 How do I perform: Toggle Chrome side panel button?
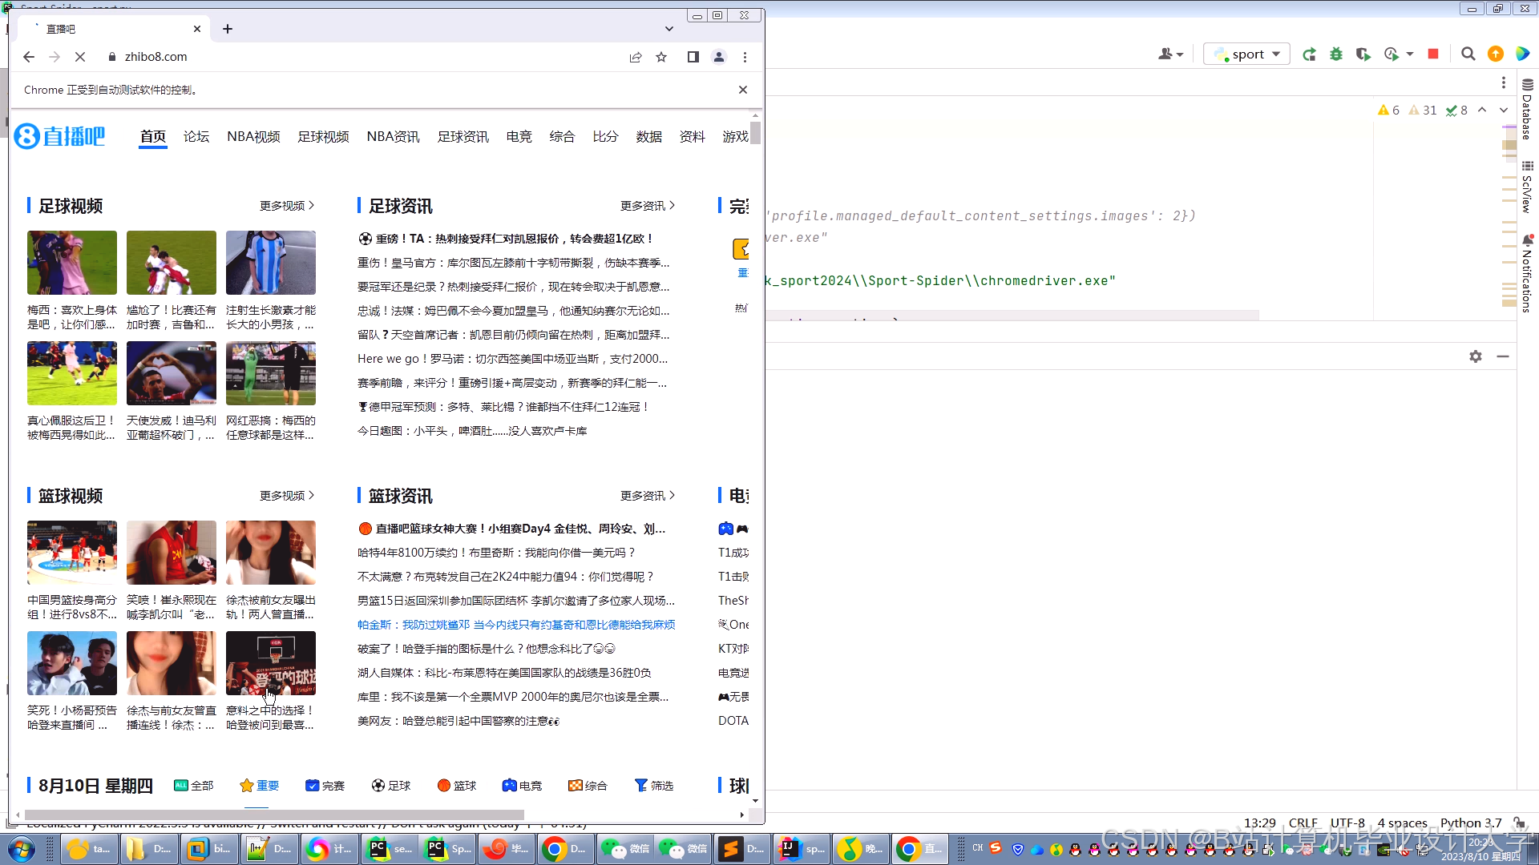[693, 57]
